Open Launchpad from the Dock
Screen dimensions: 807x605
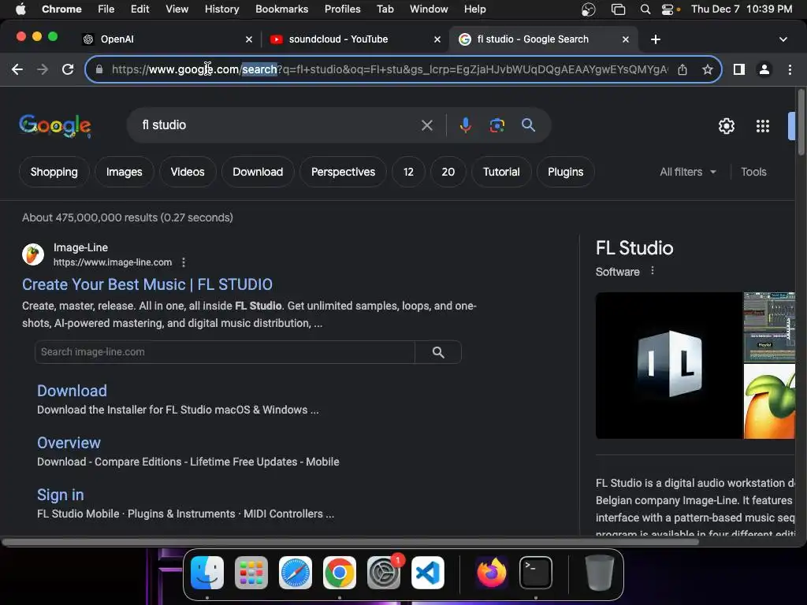[251, 573]
